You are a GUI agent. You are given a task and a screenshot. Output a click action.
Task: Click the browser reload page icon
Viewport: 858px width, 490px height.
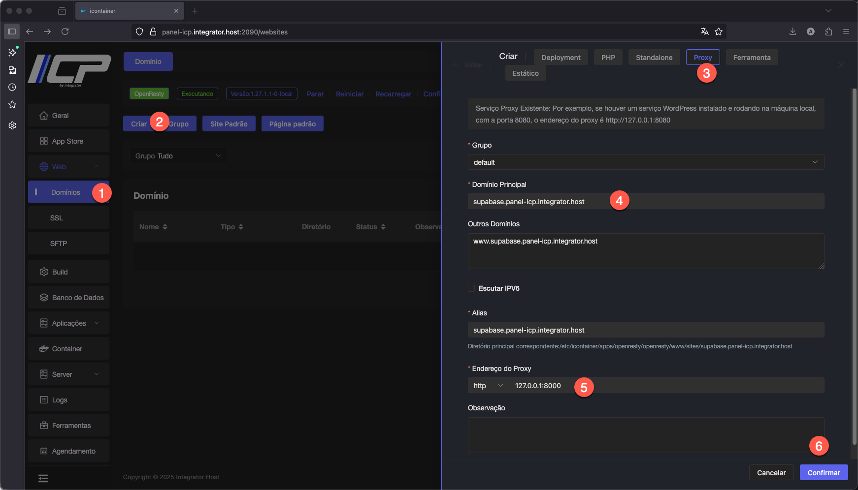[65, 31]
